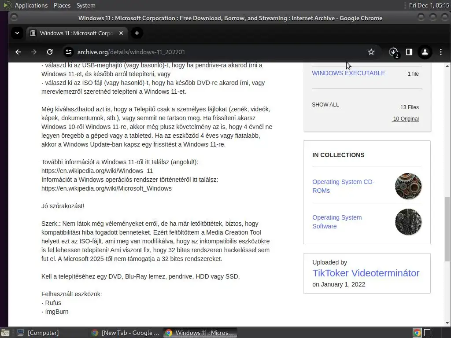Click the window menu button in title bar
Viewport: 451px width, 338px height.
(14, 18)
